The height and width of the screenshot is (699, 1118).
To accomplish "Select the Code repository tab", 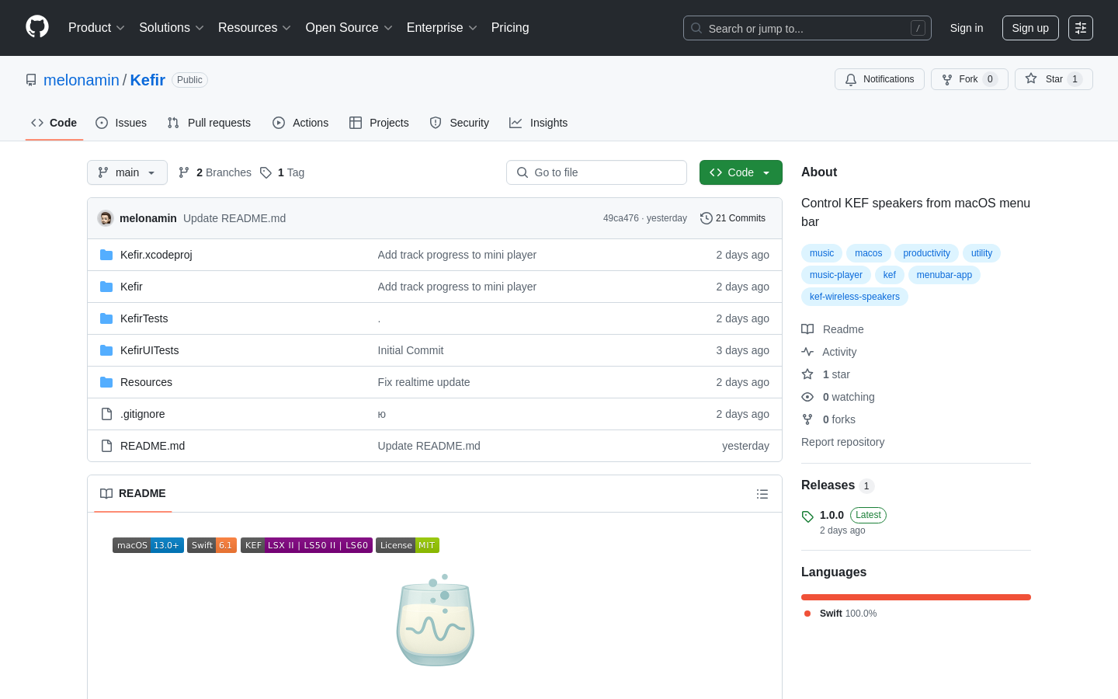I will click(x=54, y=123).
